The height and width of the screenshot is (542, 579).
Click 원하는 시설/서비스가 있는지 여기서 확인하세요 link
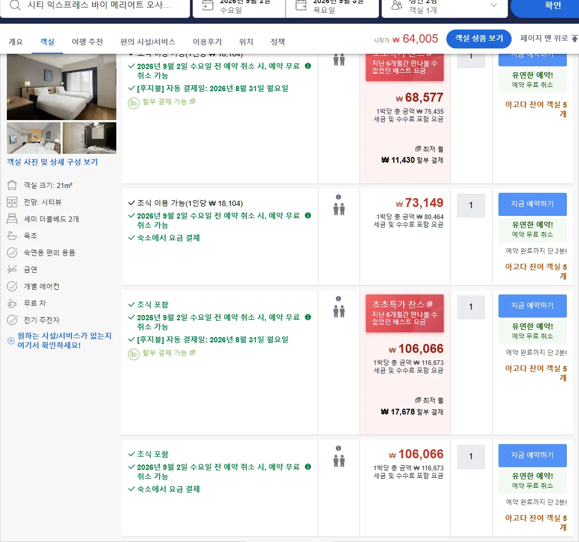tap(64, 340)
